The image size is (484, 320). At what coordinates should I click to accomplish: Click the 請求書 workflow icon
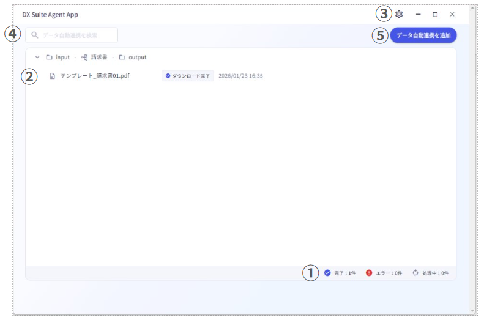84,57
